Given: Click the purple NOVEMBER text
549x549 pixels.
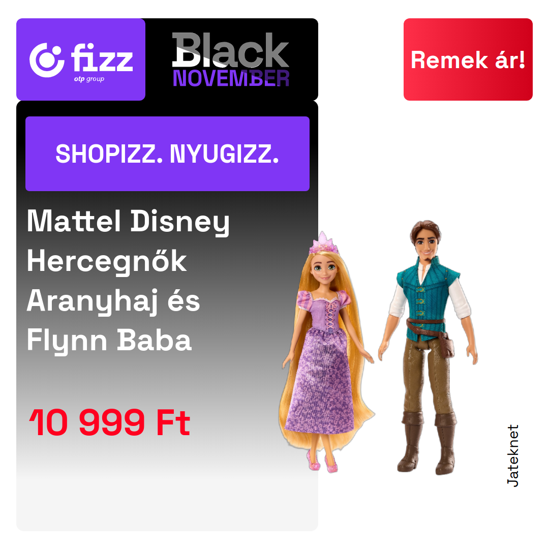Looking at the screenshot, I should pyautogui.click(x=231, y=78).
